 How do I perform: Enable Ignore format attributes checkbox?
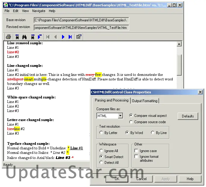[x=136, y=157]
